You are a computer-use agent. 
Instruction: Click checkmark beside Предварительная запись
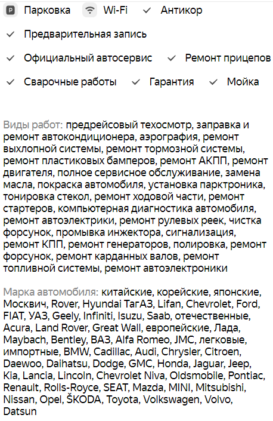(10, 35)
